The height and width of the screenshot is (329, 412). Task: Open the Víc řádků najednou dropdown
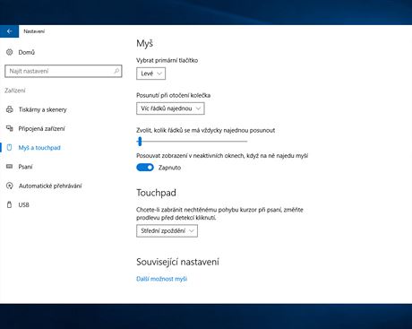tap(170, 108)
